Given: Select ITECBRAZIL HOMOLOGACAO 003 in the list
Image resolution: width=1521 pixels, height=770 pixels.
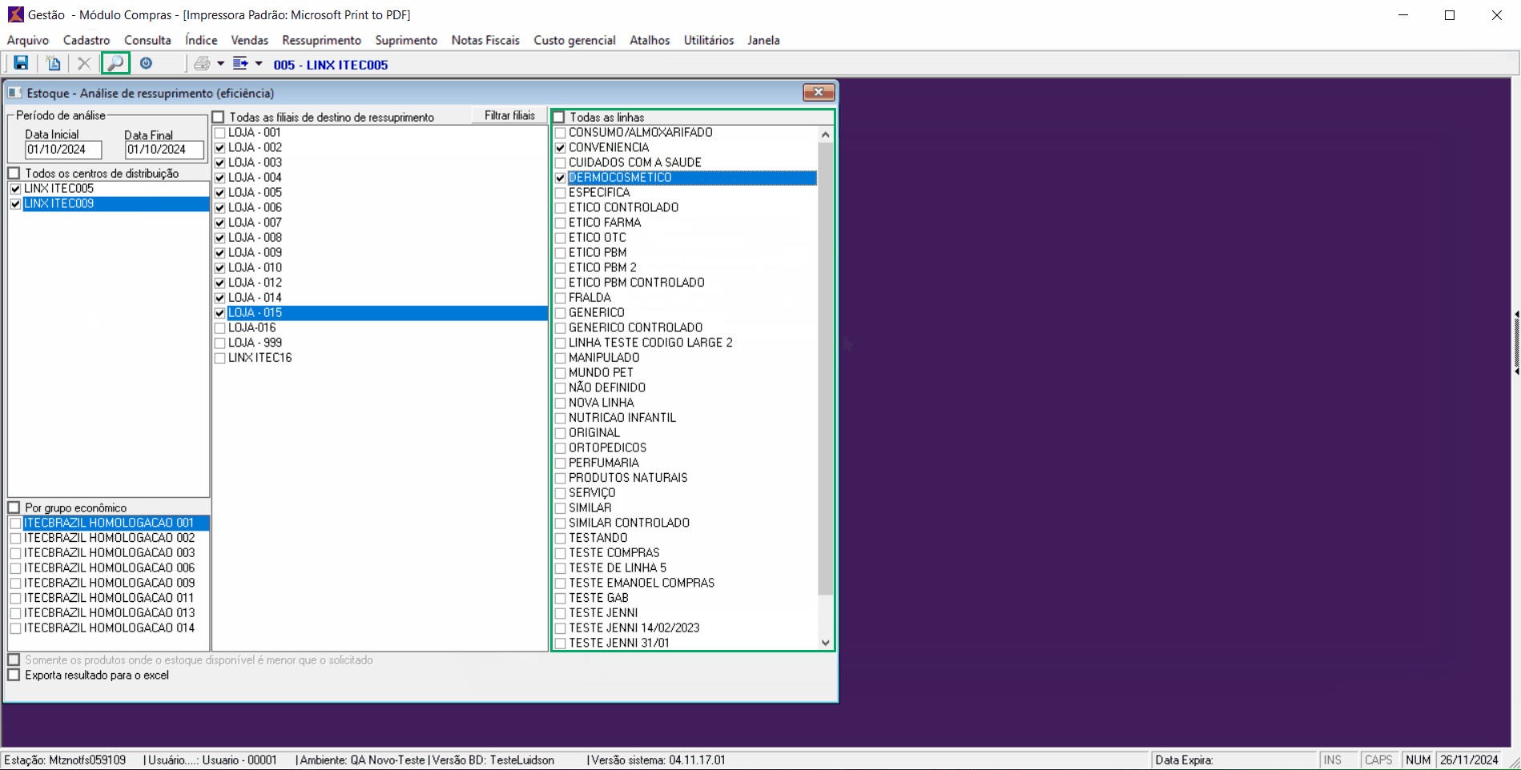Looking at the screenshot, I should [109, 553].
